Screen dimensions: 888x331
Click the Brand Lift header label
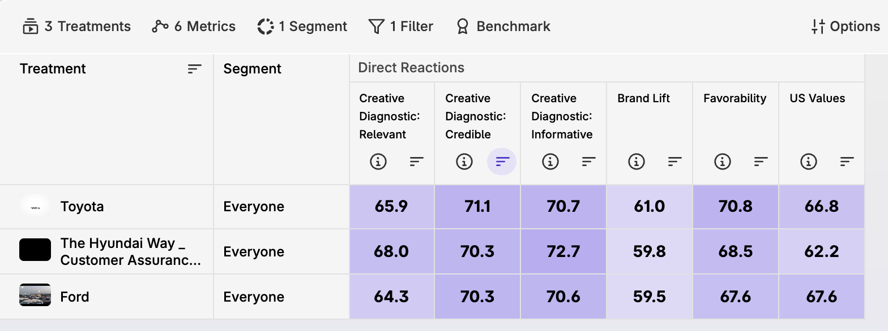[643, 98]
